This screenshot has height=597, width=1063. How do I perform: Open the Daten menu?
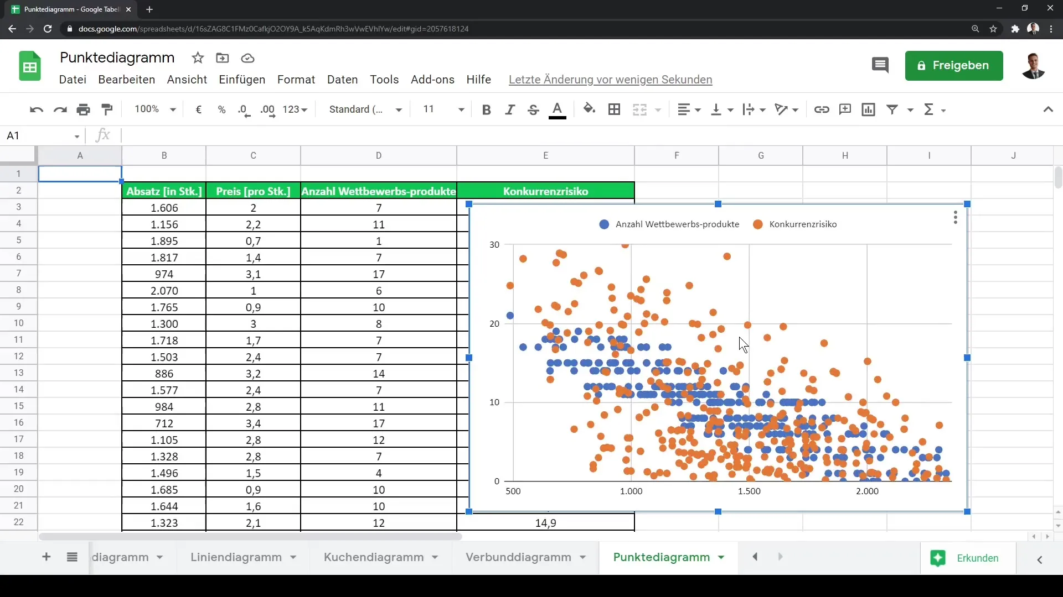click(343, 80)
